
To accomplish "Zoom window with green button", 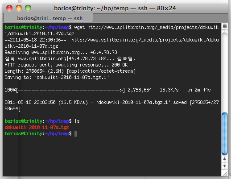I will coord(28,8).
